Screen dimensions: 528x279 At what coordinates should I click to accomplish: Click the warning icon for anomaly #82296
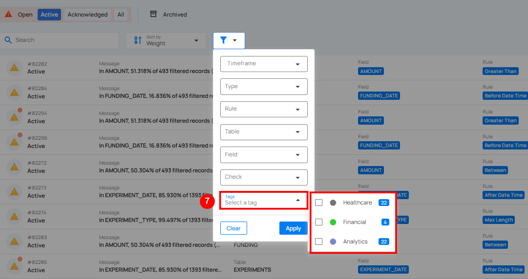click(14, 142)
